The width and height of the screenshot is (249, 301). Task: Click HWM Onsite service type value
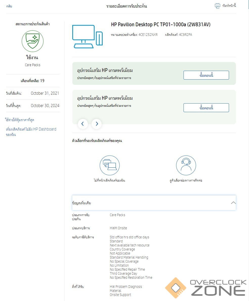pyautogui.click(x=118, y=228)
